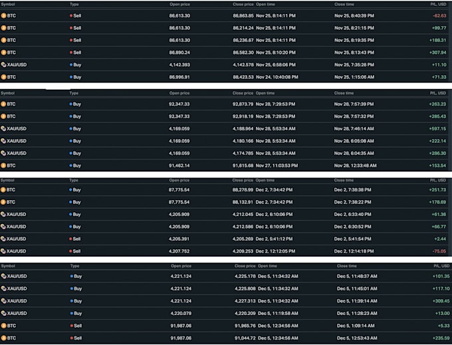Click the BTC icon in the +235.59 row
Viewport: 452px width, 345px height.
[x=3, y=338]
